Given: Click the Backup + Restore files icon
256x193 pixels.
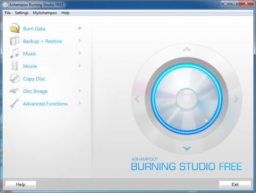Looking at the screenshot, I should click(14, 41).
